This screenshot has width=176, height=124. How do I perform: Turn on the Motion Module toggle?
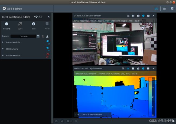tap(48, 54)
